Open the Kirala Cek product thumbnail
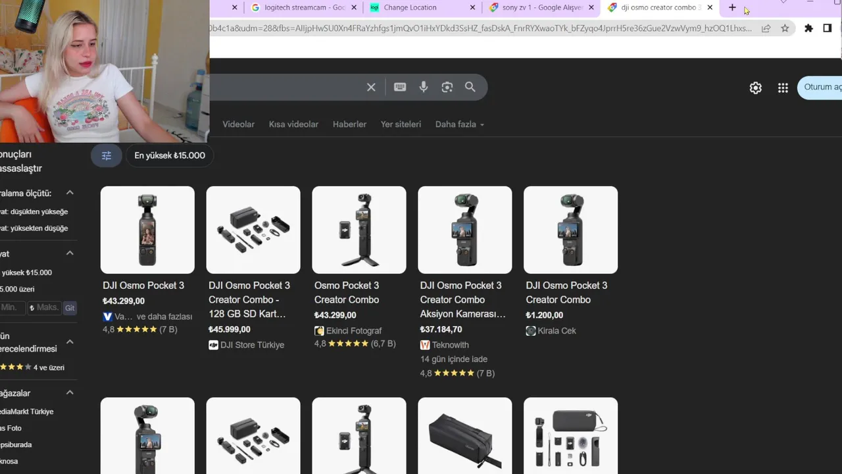The image size is (842, 474). (x=571, y=230)
